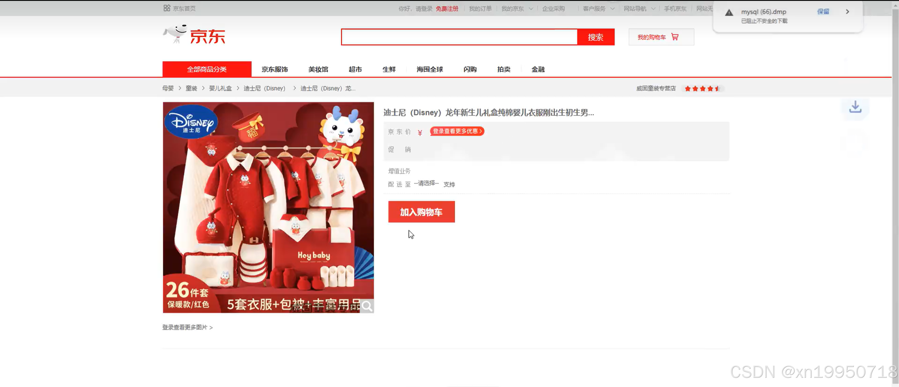Click 登录查看更多图片 link
Viewport: 899px width, 387px height.
(x=187, y=327)
